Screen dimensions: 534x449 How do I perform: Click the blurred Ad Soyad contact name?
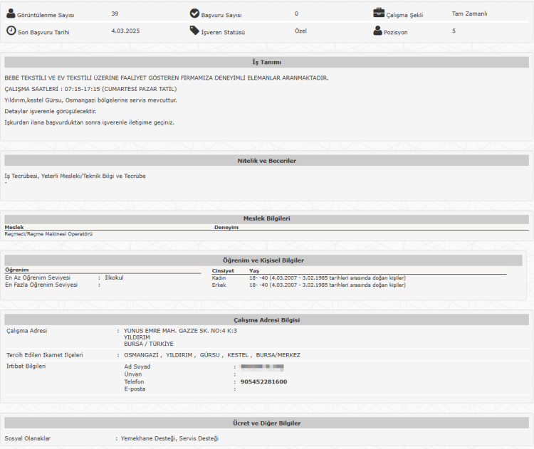click(x=262, y=367)
